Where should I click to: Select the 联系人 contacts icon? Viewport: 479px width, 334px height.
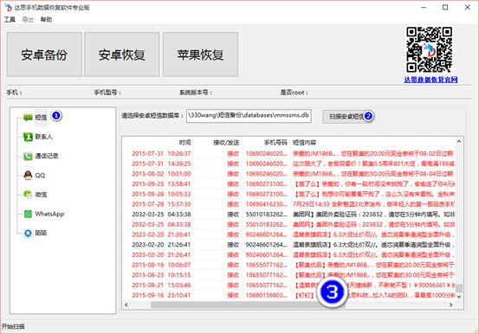28,137
